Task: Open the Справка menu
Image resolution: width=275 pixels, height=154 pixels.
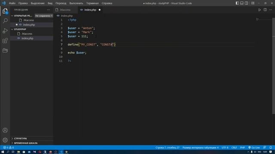Action: (x=107, y=3)
